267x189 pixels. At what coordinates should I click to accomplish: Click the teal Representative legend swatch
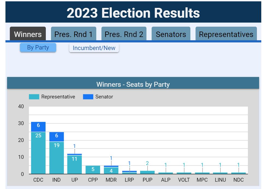click(34, 97)
